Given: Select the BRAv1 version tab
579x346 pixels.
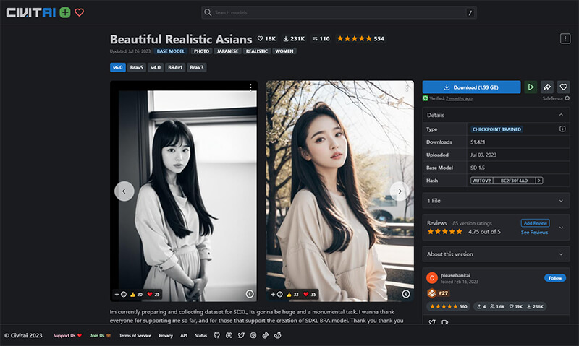Looking at the screenshot, I should tap(175, 67).
